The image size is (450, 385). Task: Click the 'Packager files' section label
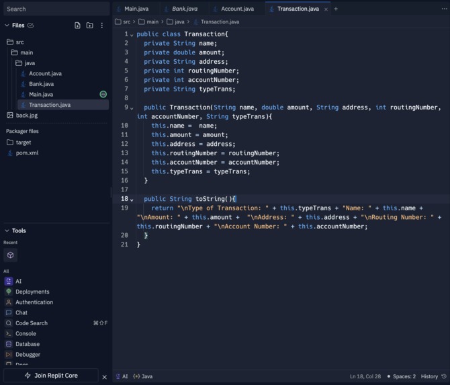[22, 131]
